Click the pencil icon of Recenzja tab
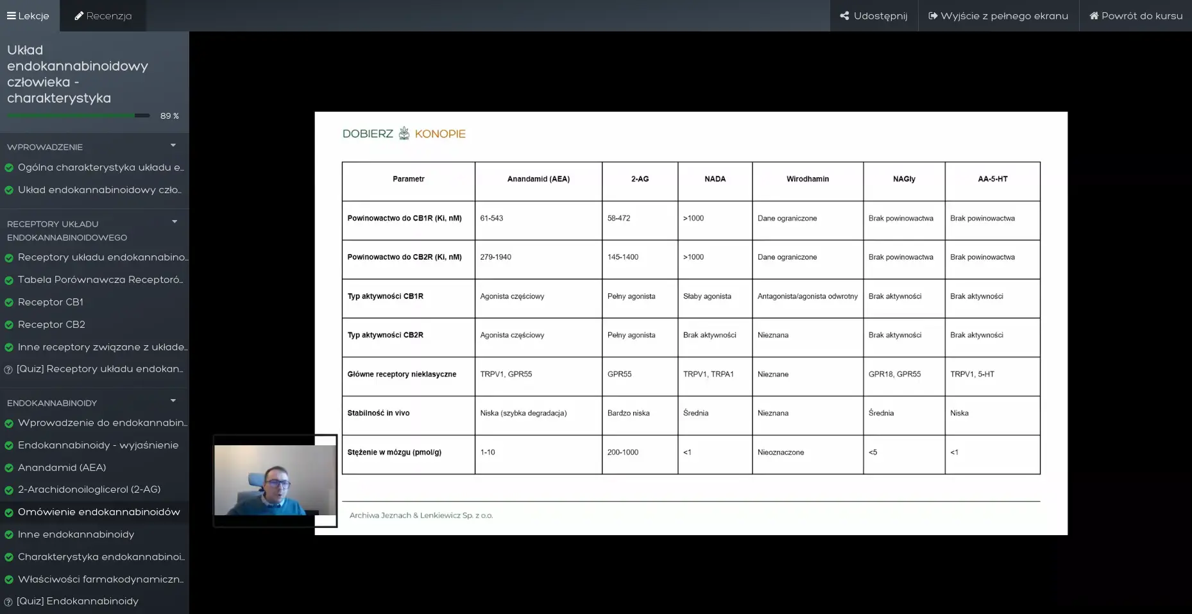The width and height of the screenshot is (1192, 614). click(x=79, y=16)
